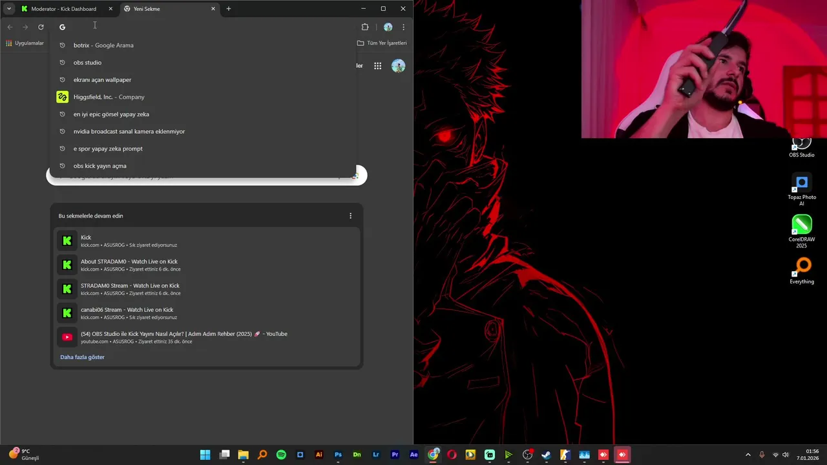Screen dimensions: 827x465
Task: Choose ekranı açan wallpaper suggestion
Action: tap(203, 79)
